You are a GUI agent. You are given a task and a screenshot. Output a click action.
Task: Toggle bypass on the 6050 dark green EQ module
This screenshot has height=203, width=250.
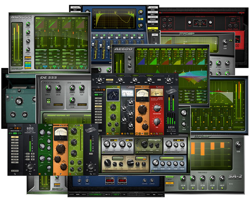pos(39,173)
